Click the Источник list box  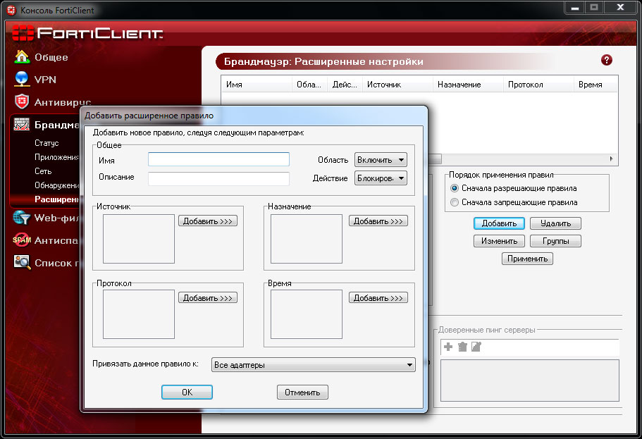pyautogui.click(x=139, y=239)
